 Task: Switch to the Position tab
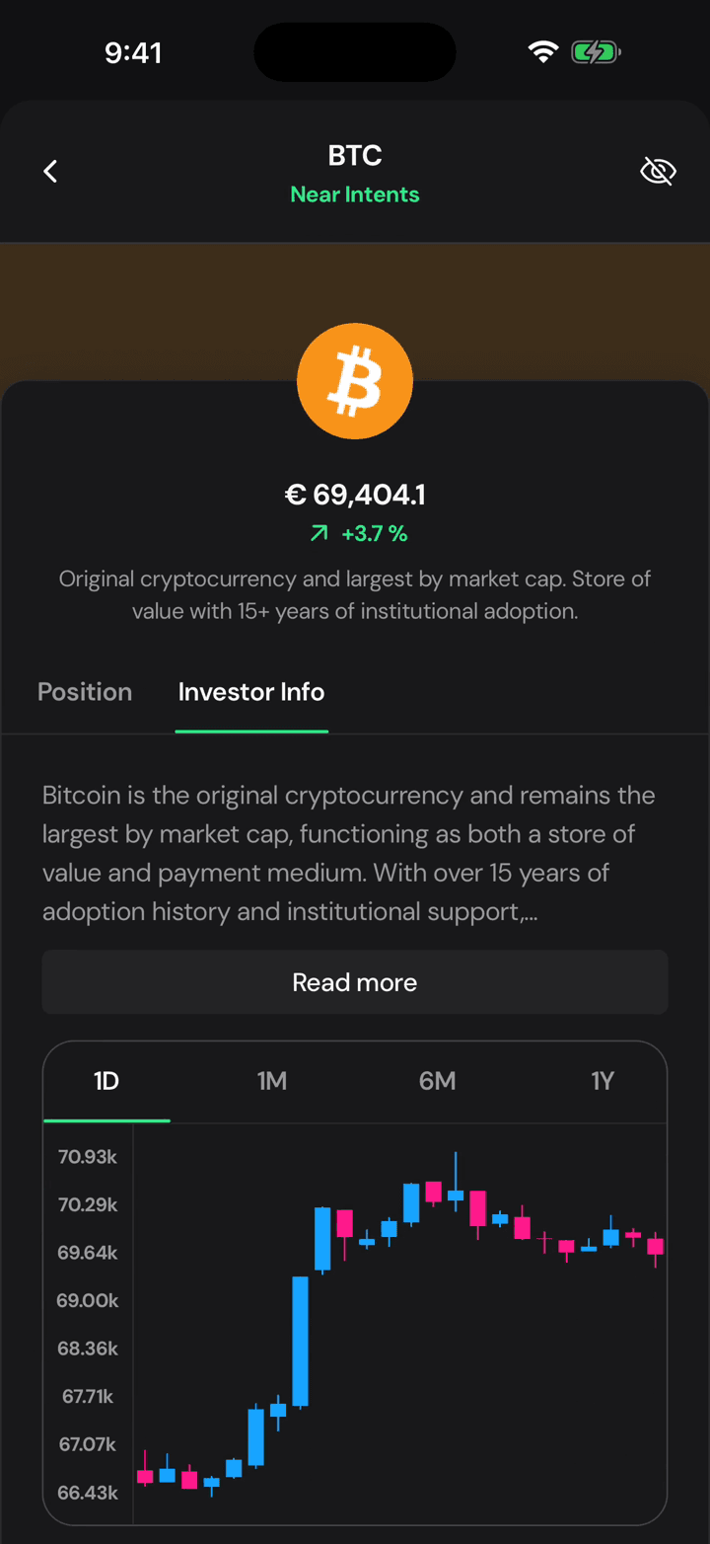(x=85, y=692)
